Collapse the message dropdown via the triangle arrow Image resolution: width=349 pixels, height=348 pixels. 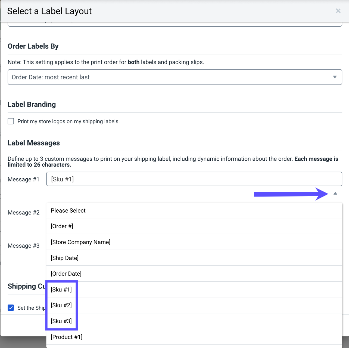[x=335, y=193]
